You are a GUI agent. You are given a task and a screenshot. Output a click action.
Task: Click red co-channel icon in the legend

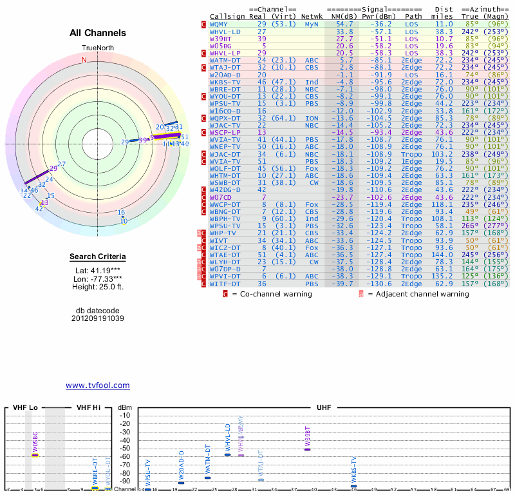tap(225, 294)
